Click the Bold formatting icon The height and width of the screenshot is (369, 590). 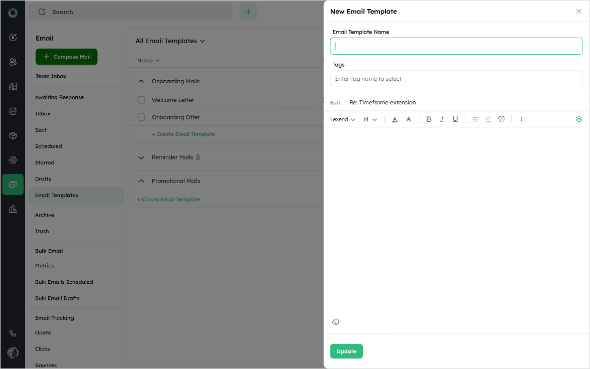(429, 119)
